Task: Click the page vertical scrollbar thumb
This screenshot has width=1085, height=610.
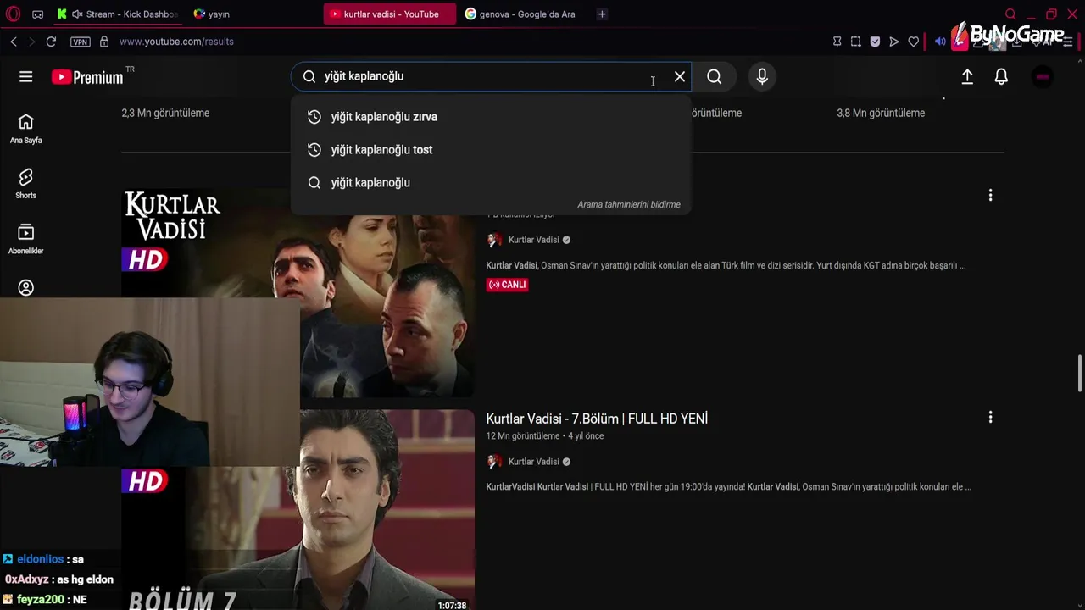Action: pos(1080,374)
